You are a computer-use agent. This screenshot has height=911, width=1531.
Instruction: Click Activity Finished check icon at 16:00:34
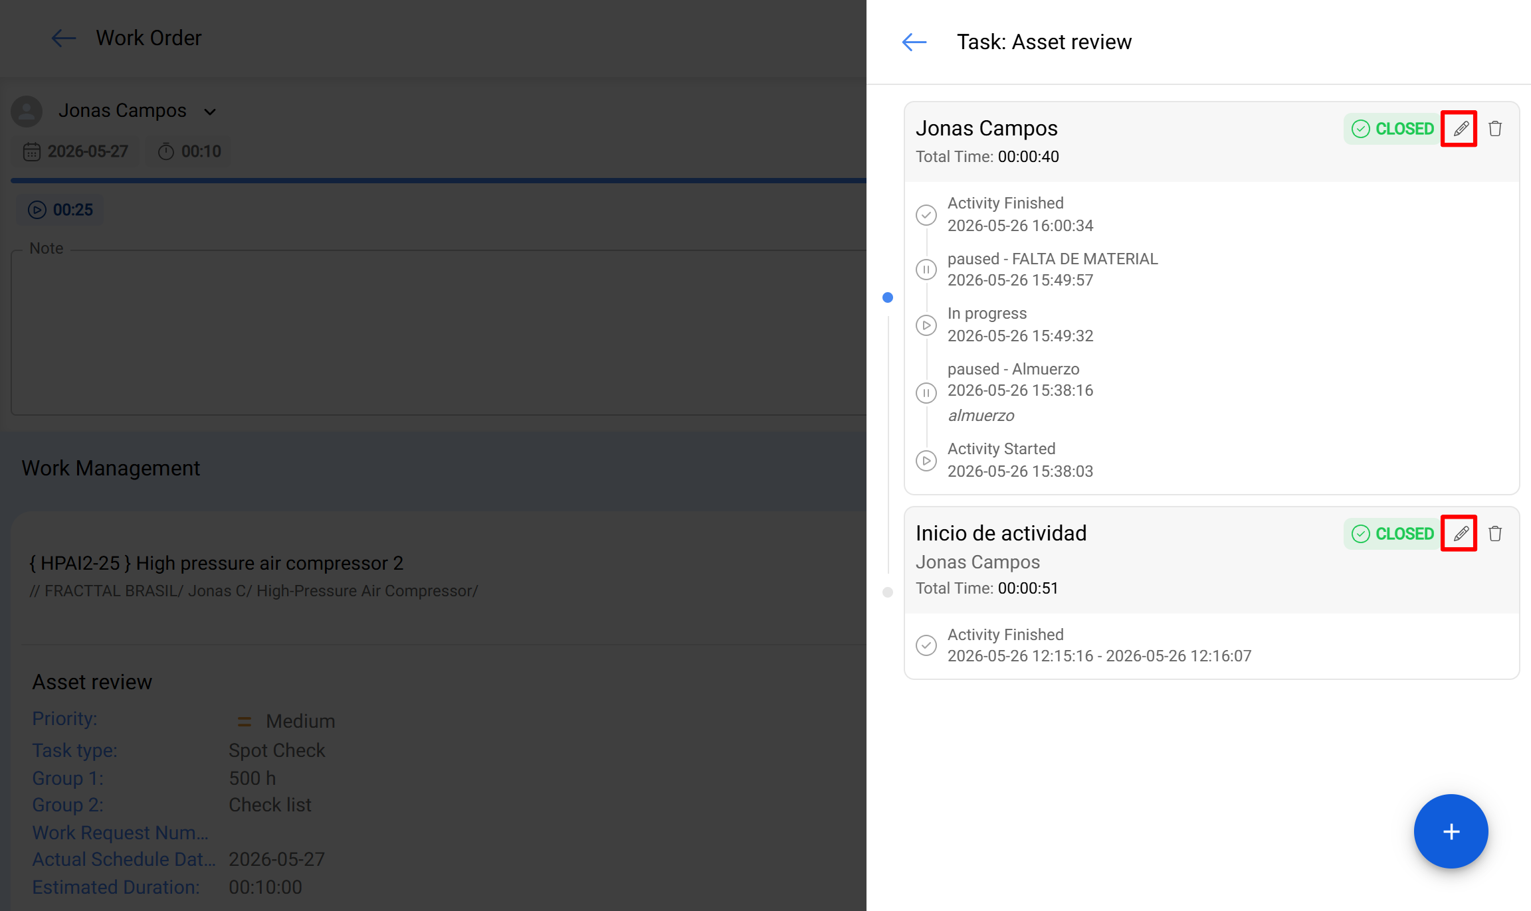926,215
